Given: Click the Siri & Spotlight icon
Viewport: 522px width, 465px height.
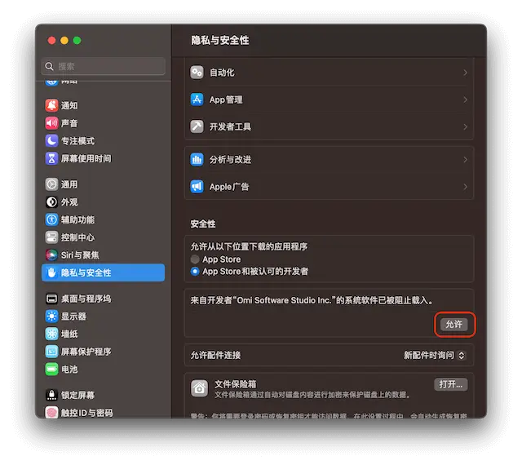Looking at the screenshot, I should (x=52, y=255).
